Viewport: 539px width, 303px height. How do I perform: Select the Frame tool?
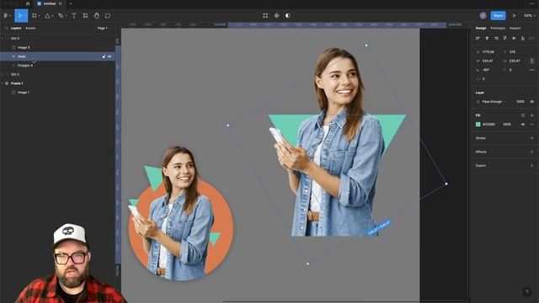click(x=34, y=16)
